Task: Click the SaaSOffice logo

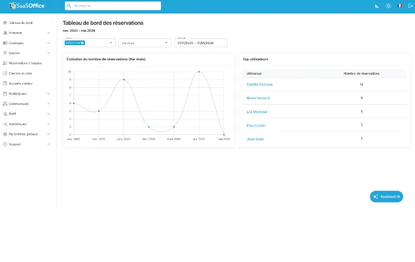Action: click(27, 6)
